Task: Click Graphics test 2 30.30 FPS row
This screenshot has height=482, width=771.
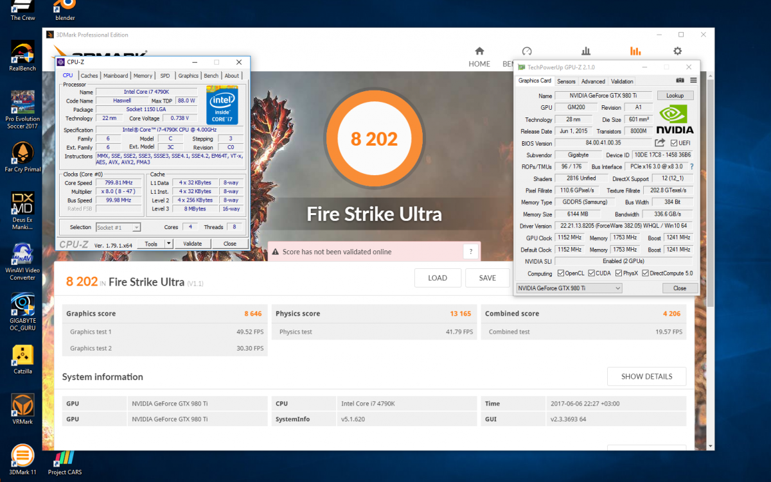Action: point(166,349)
